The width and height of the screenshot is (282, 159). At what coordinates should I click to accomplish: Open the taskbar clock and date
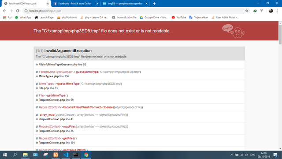coord(263,155)
